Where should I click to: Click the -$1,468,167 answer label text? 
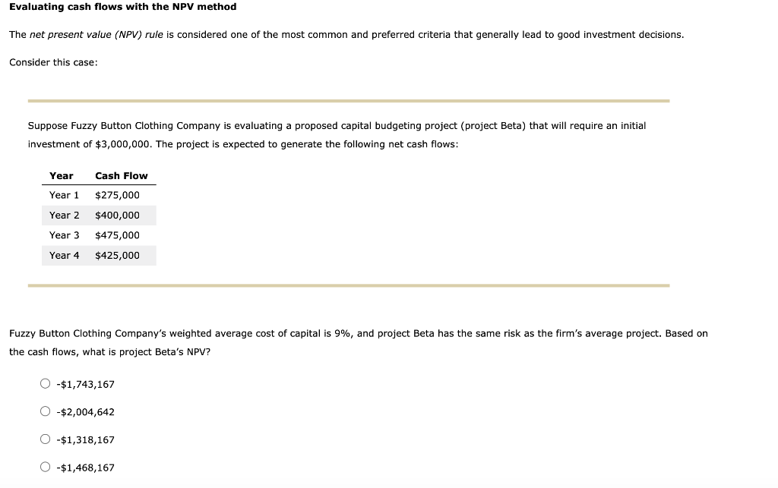pos(84,468)
